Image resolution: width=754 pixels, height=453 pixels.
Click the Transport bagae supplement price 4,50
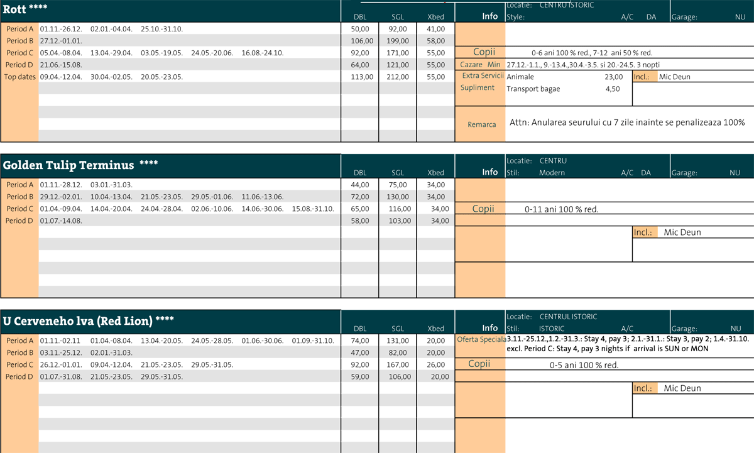click(612, 89)
